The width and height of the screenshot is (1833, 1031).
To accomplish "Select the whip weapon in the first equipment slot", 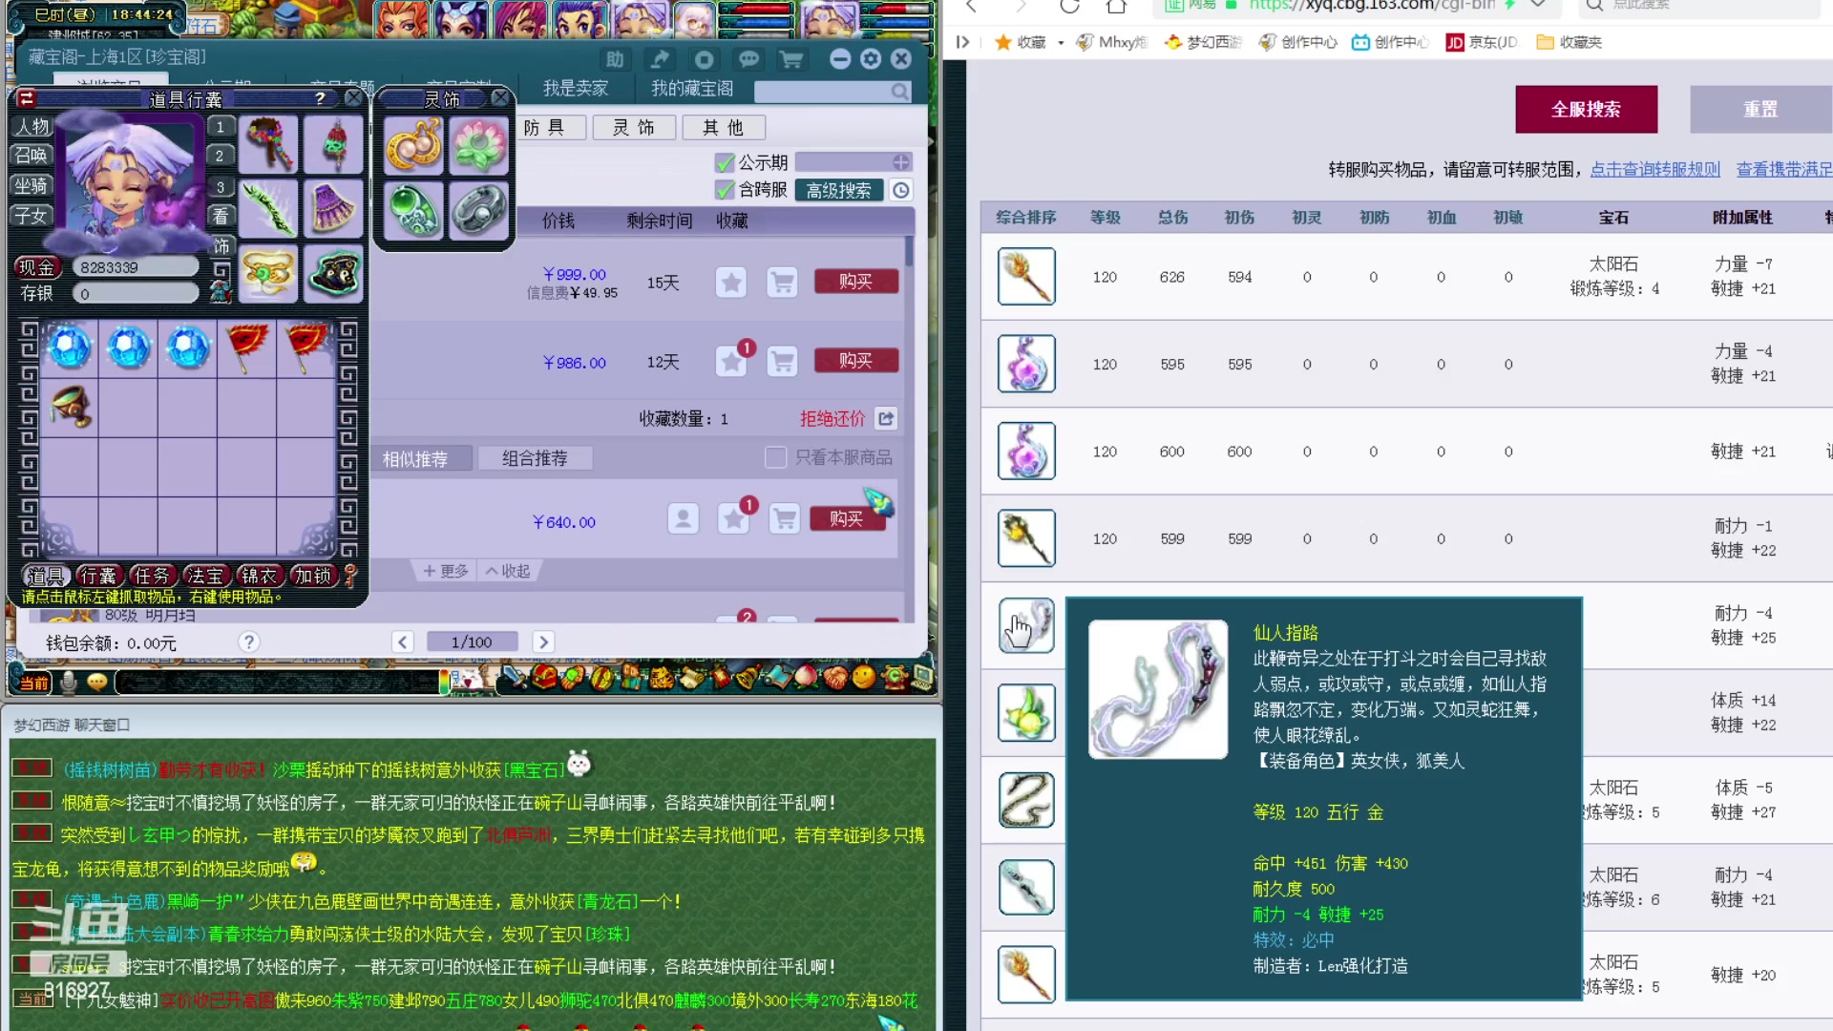I will click(269, 144).
